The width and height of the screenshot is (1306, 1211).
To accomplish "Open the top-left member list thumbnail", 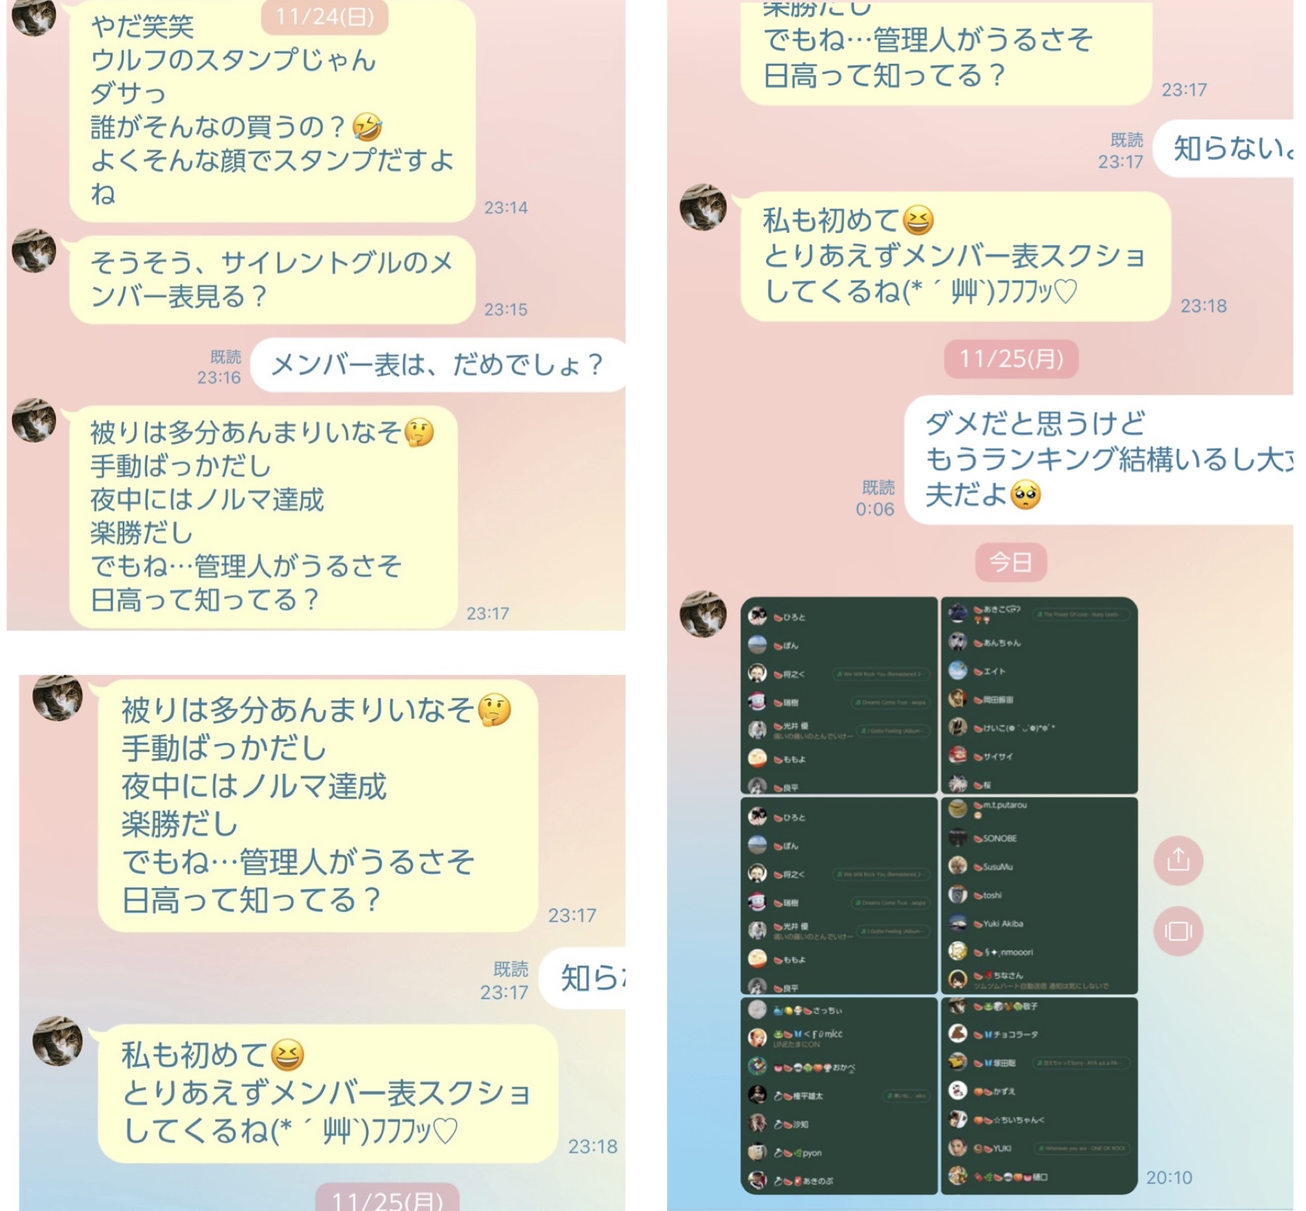I will (x=839, y=695).
